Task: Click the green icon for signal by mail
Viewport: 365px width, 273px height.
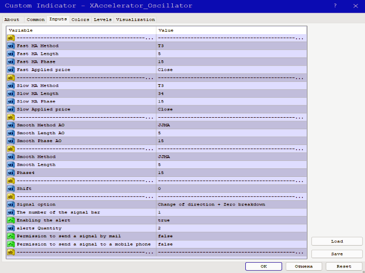Action: pyautogui.click(x=11, y=237)
